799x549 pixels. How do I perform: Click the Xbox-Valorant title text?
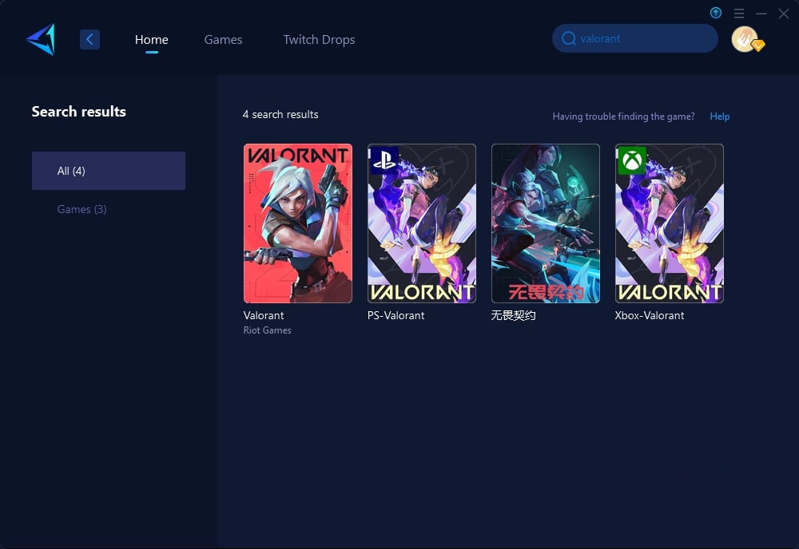[649, 315]
